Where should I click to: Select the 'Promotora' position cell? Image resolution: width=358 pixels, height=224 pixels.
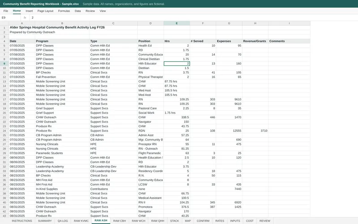click(x=150, y=207)
